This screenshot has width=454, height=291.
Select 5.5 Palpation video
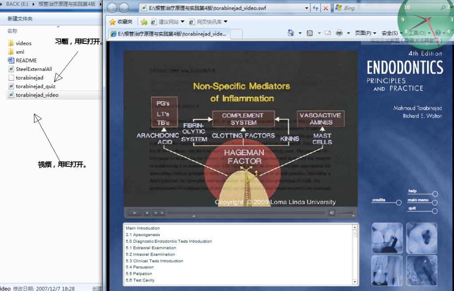click(139, 274)
